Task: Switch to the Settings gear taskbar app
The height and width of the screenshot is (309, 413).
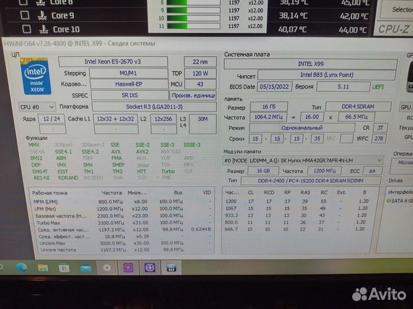Action: click(x=107, y=268)
